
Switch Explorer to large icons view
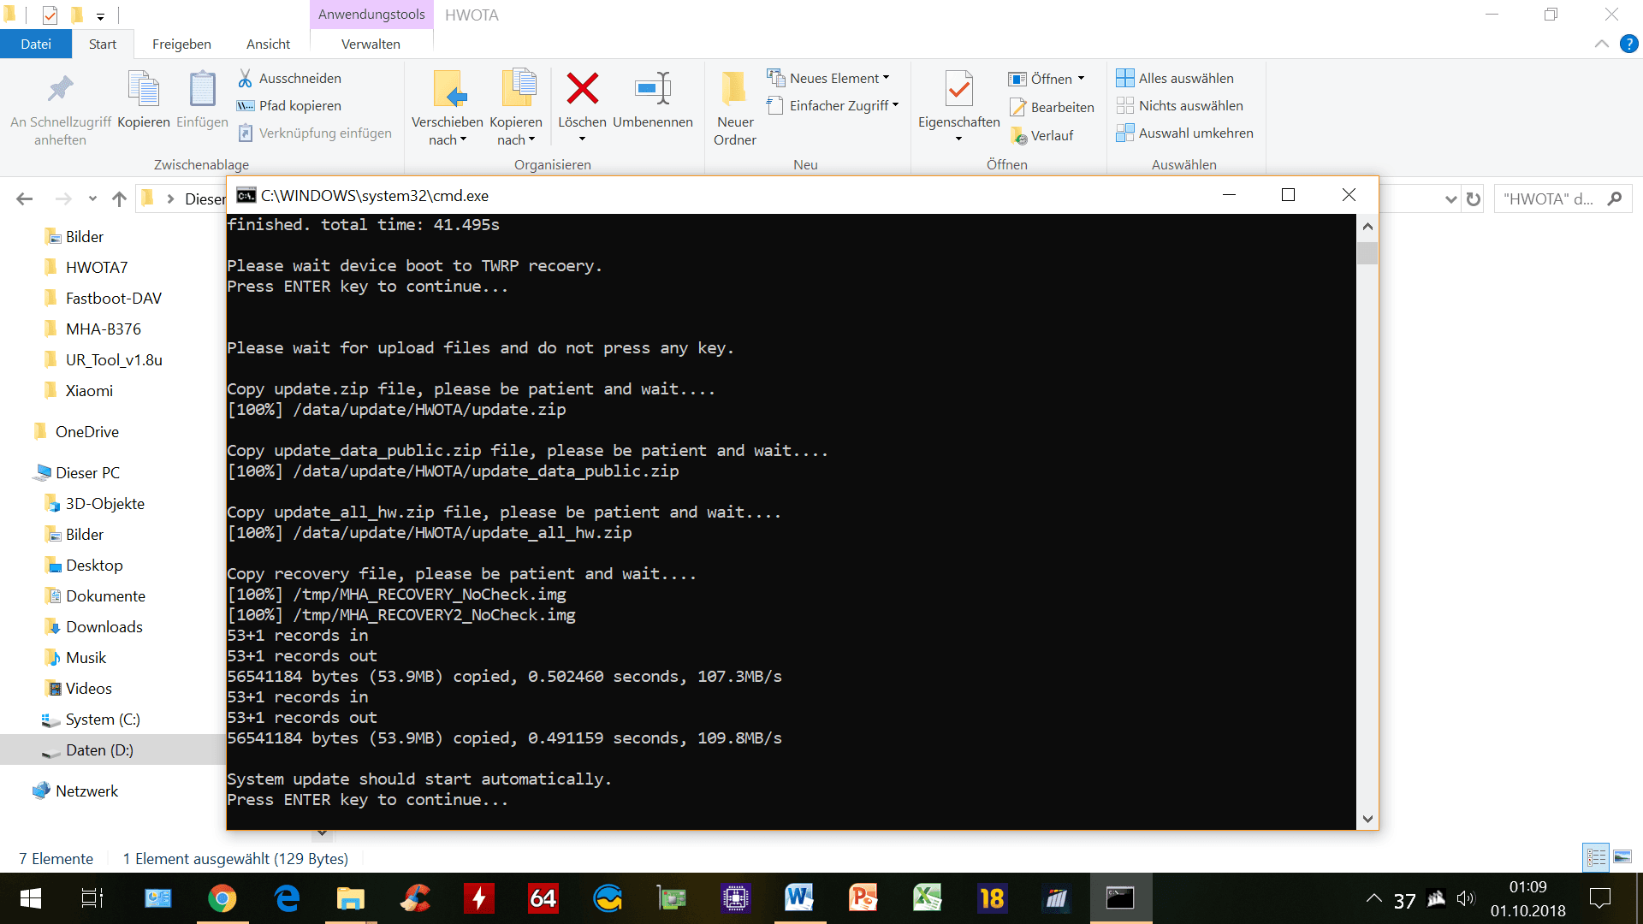click(x=1622, y=856)
